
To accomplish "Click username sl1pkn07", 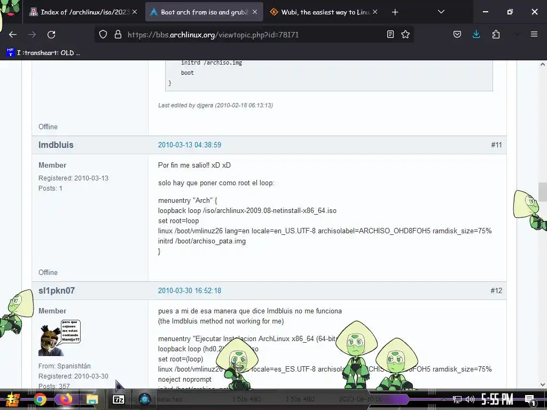I will [57, 290].
